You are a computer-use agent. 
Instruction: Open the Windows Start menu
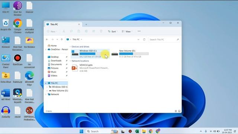pyautogui.click(x=81, y=131)
